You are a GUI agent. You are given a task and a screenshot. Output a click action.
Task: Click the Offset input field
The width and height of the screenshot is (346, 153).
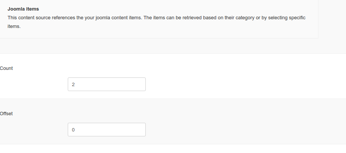[x=106, y=130]
